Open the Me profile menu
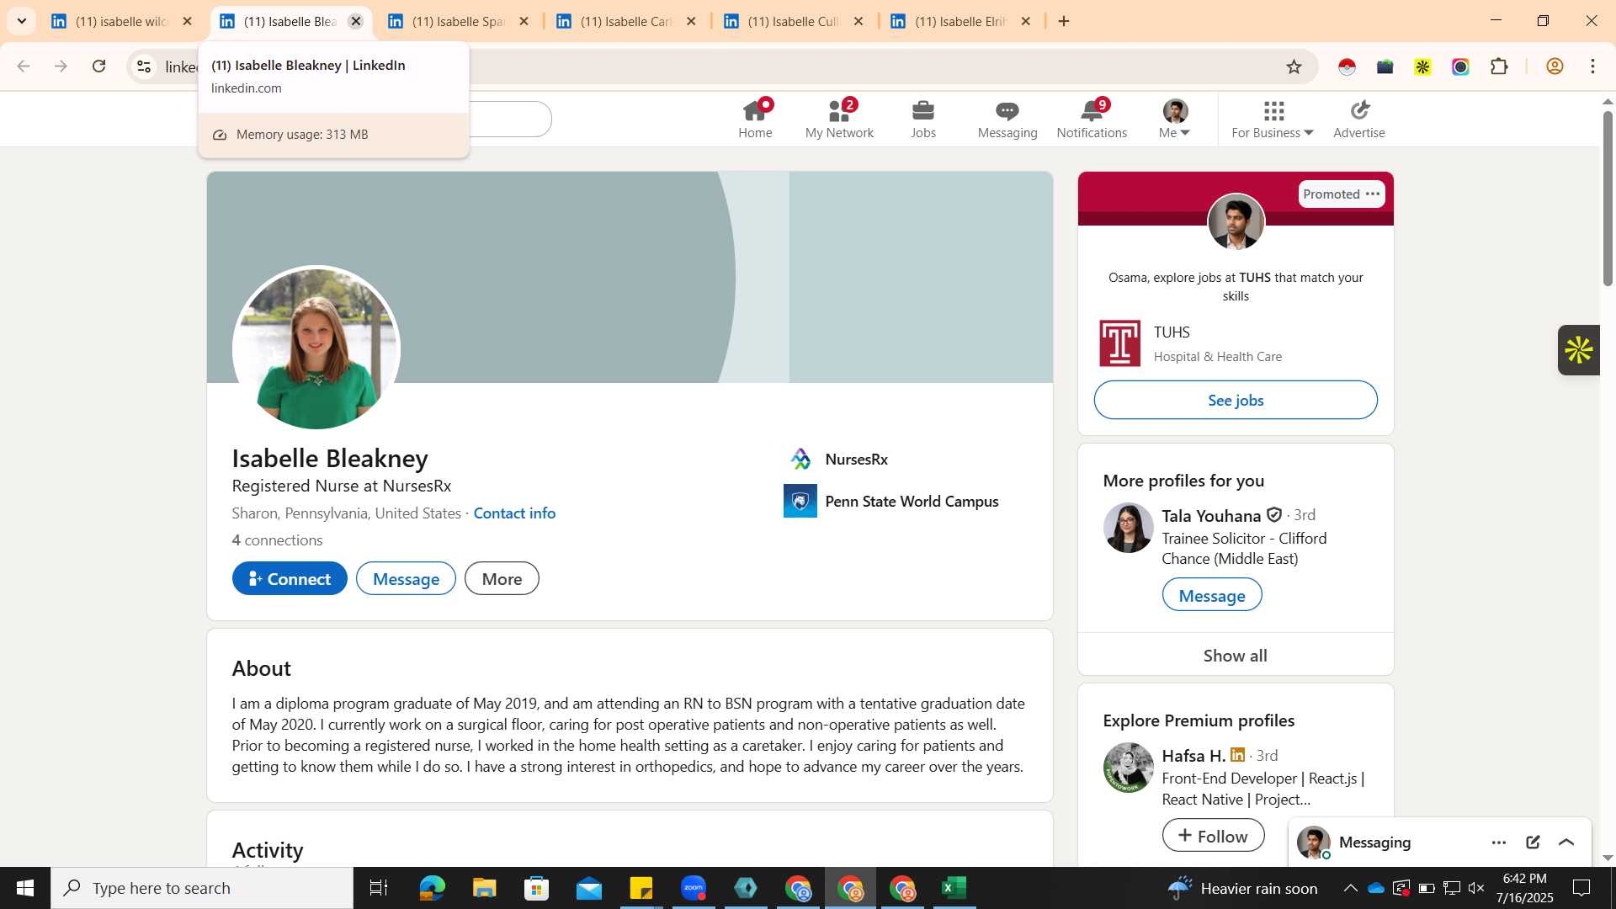The width and height of the screenshot is (1616, 909). (1175, 119)
